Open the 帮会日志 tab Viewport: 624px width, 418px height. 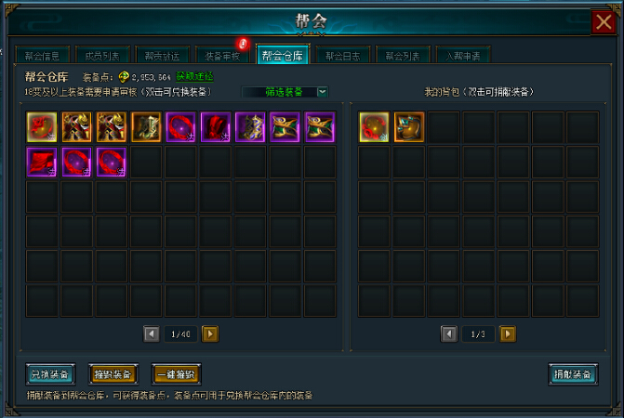(343, 55)
